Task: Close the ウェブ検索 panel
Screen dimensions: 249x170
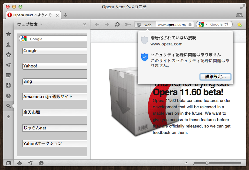Action: [84, 24]
